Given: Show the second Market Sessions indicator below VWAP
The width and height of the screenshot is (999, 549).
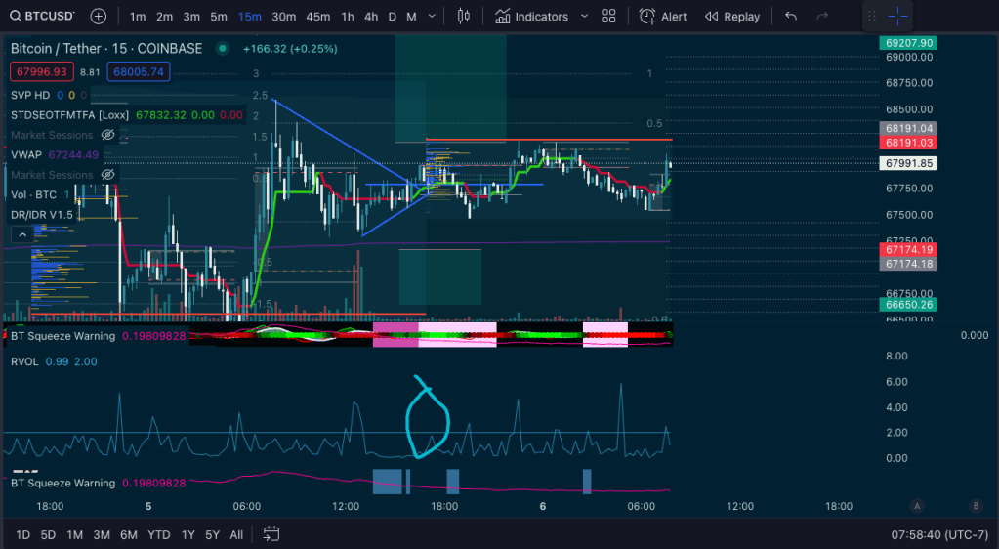Looking at the screenshot, I should (108, 175).
